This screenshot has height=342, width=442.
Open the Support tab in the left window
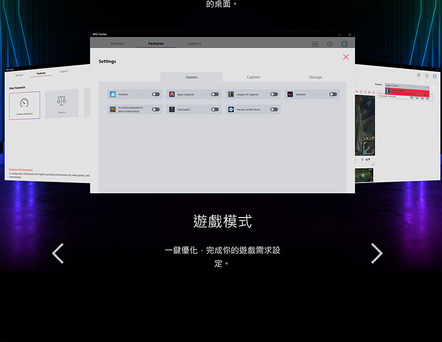click(64, 71)
